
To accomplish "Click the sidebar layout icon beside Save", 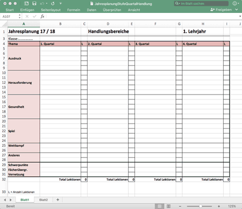I will 26,4.
